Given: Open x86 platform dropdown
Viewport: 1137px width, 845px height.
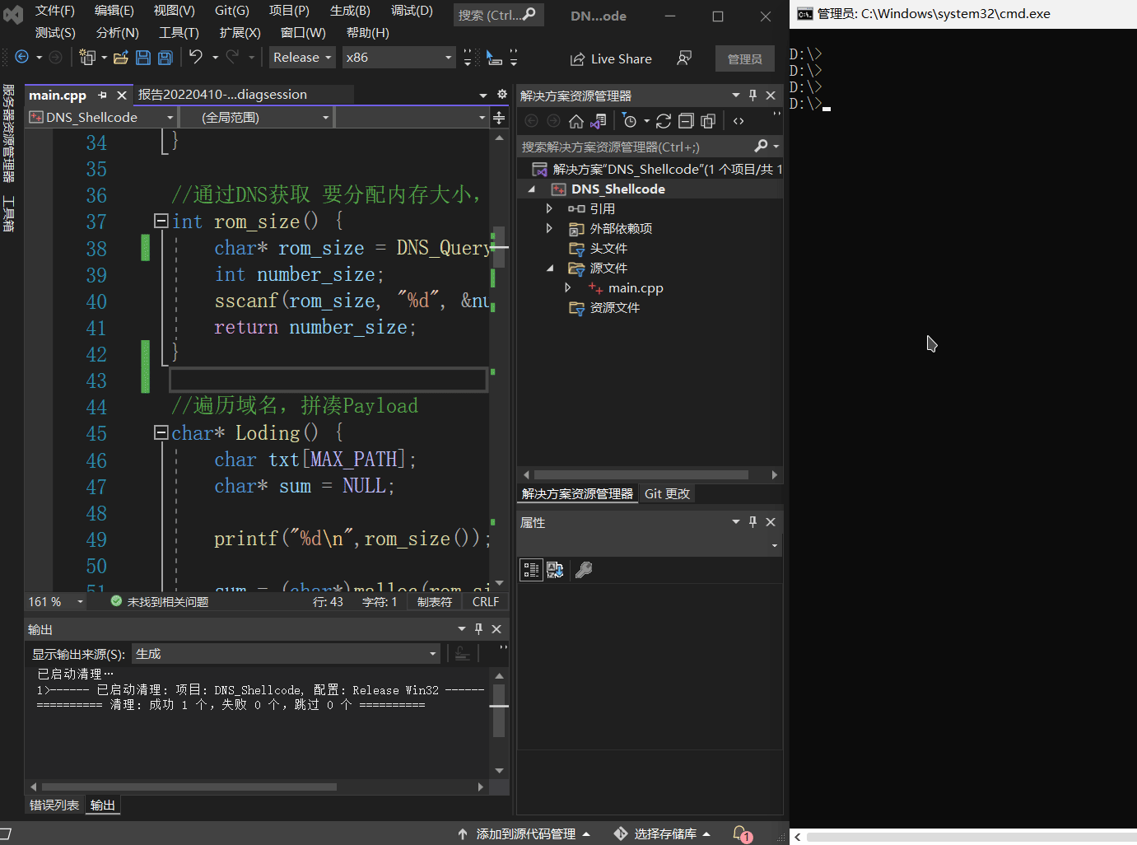Looking at the screenshot, I should tap(398, 58).
